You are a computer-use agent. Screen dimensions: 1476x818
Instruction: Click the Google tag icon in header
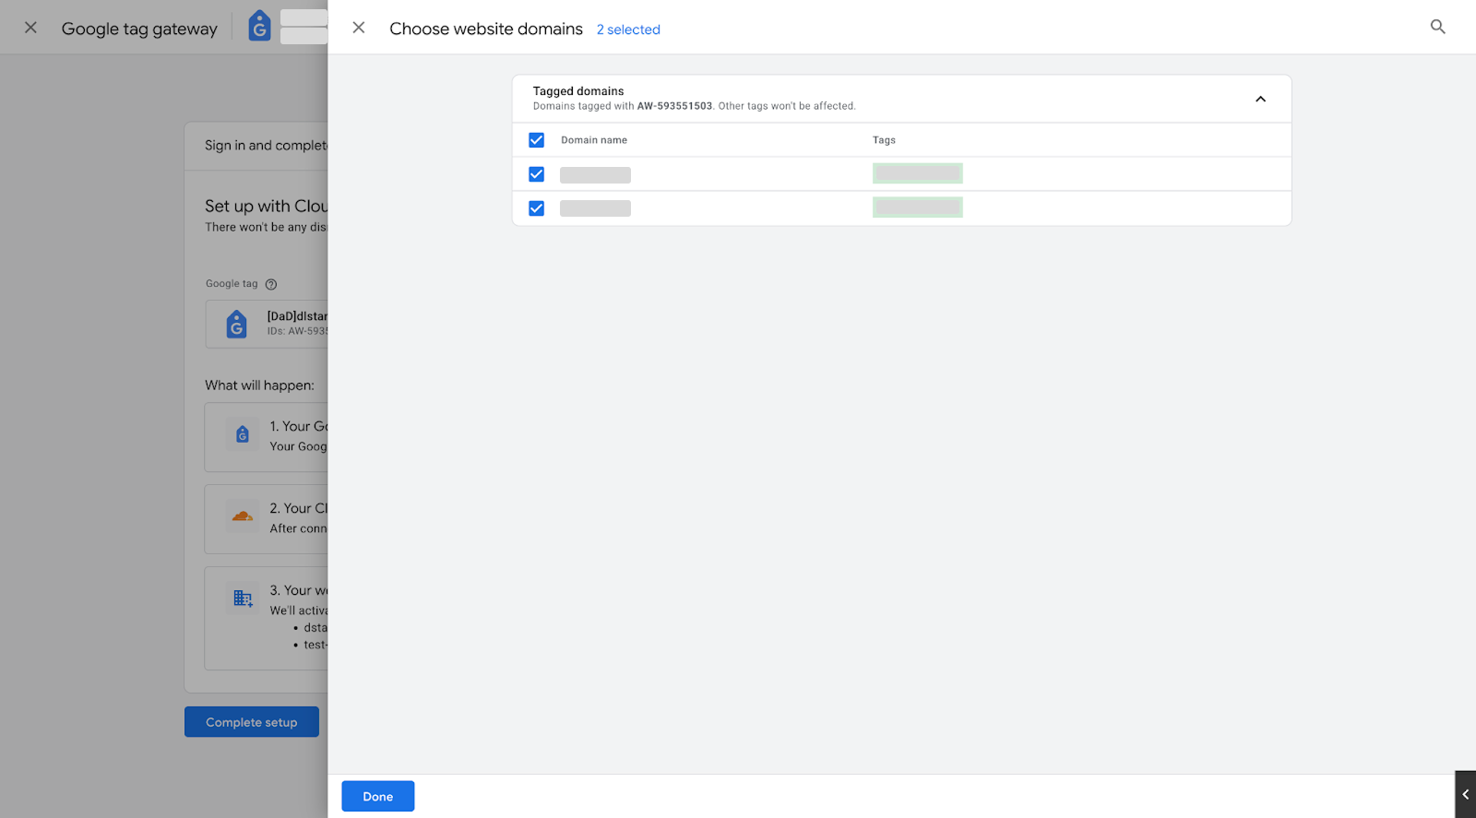(x=259, y=27)
